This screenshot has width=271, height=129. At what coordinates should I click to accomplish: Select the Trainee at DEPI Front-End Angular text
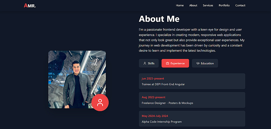click(163, 84)
